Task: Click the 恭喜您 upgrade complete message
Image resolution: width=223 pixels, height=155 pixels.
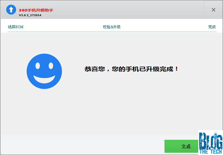Action: (x=132, y=69)
